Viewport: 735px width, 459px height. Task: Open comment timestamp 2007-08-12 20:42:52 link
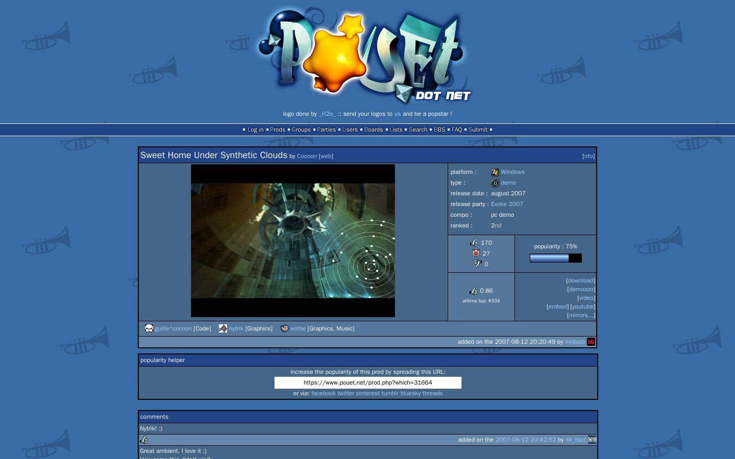526,440
